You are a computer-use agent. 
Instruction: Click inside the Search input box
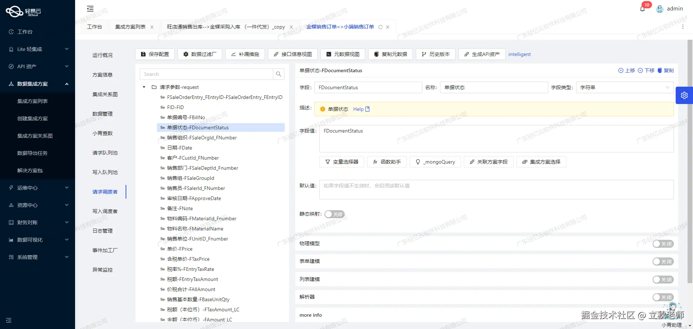tap(206, 74)
